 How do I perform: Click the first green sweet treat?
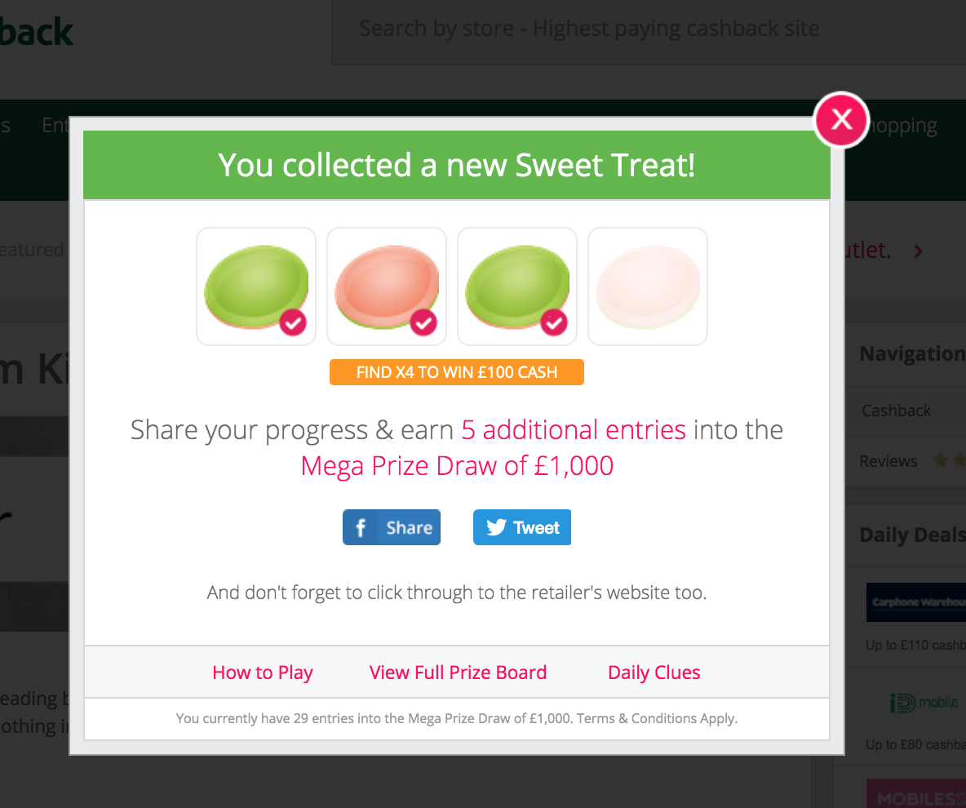click(256, 286)
